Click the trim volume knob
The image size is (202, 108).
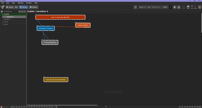[188, 7]
